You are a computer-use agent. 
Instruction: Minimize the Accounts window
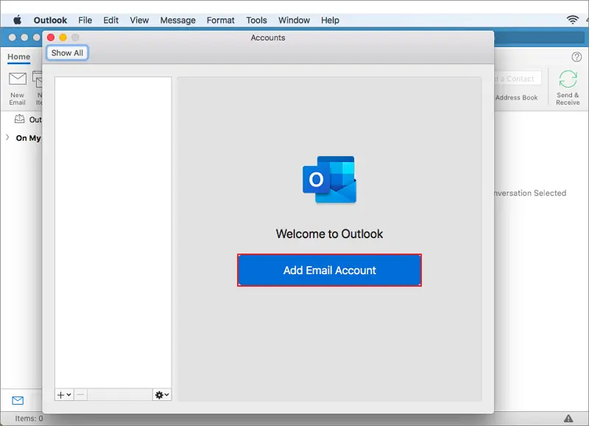63,38
